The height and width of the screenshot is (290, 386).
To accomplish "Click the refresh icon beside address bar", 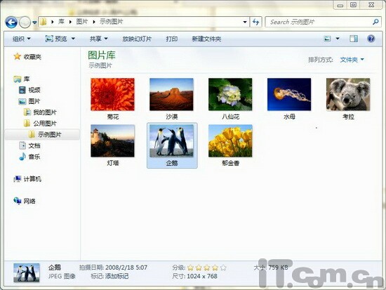I will click(x=256, y=22).
